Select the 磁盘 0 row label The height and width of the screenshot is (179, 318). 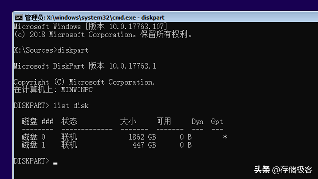(34, 137)
